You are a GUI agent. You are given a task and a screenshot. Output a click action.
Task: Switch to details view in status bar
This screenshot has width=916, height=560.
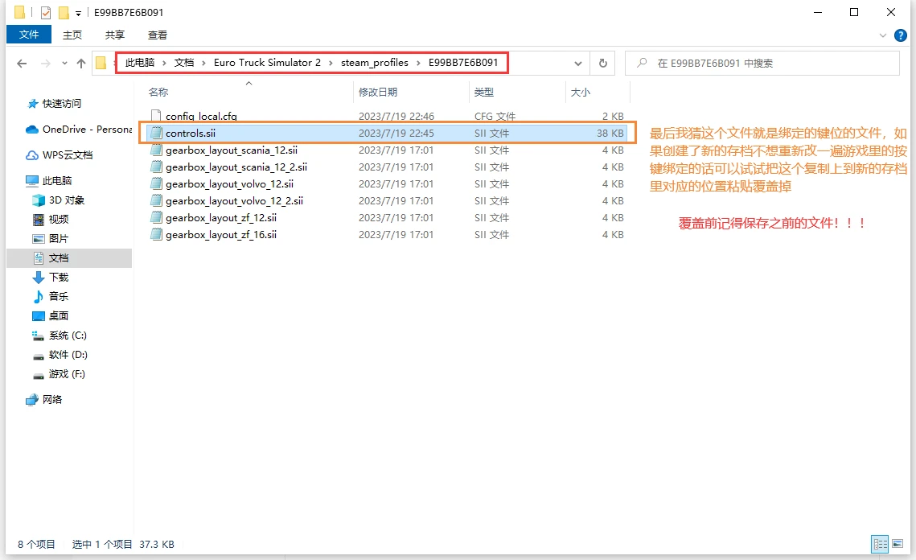pyautogui.click(x=881, y=544)
